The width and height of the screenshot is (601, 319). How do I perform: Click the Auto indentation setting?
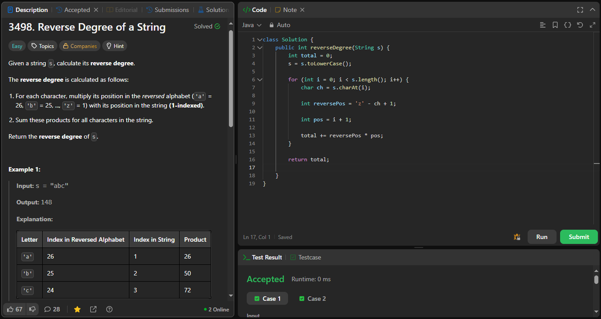[279, 25]
